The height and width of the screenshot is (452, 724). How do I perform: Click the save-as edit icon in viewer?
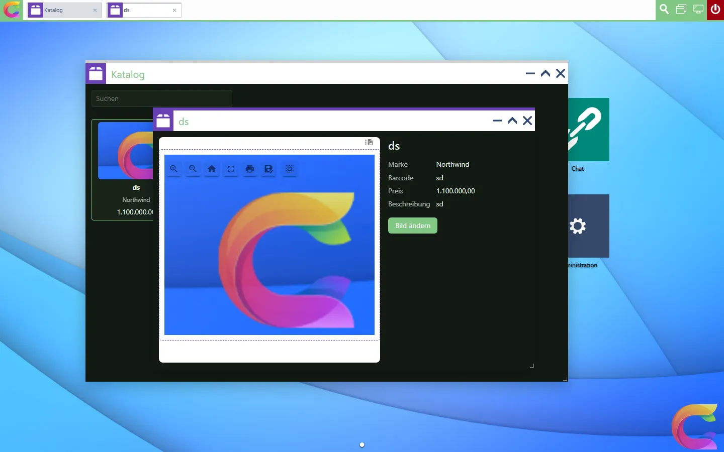(x=269, y=169)
